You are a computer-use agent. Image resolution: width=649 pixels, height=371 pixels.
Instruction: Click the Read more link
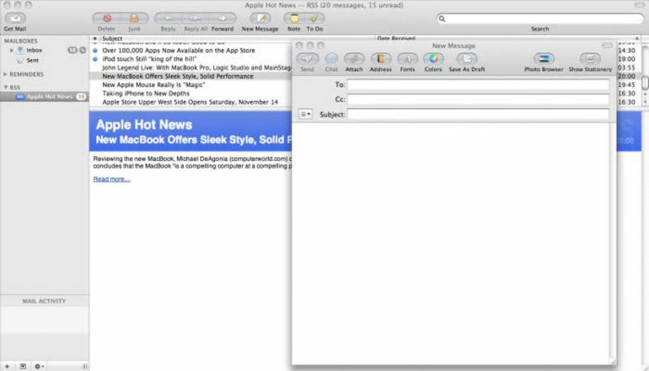[x=112, y=179]
